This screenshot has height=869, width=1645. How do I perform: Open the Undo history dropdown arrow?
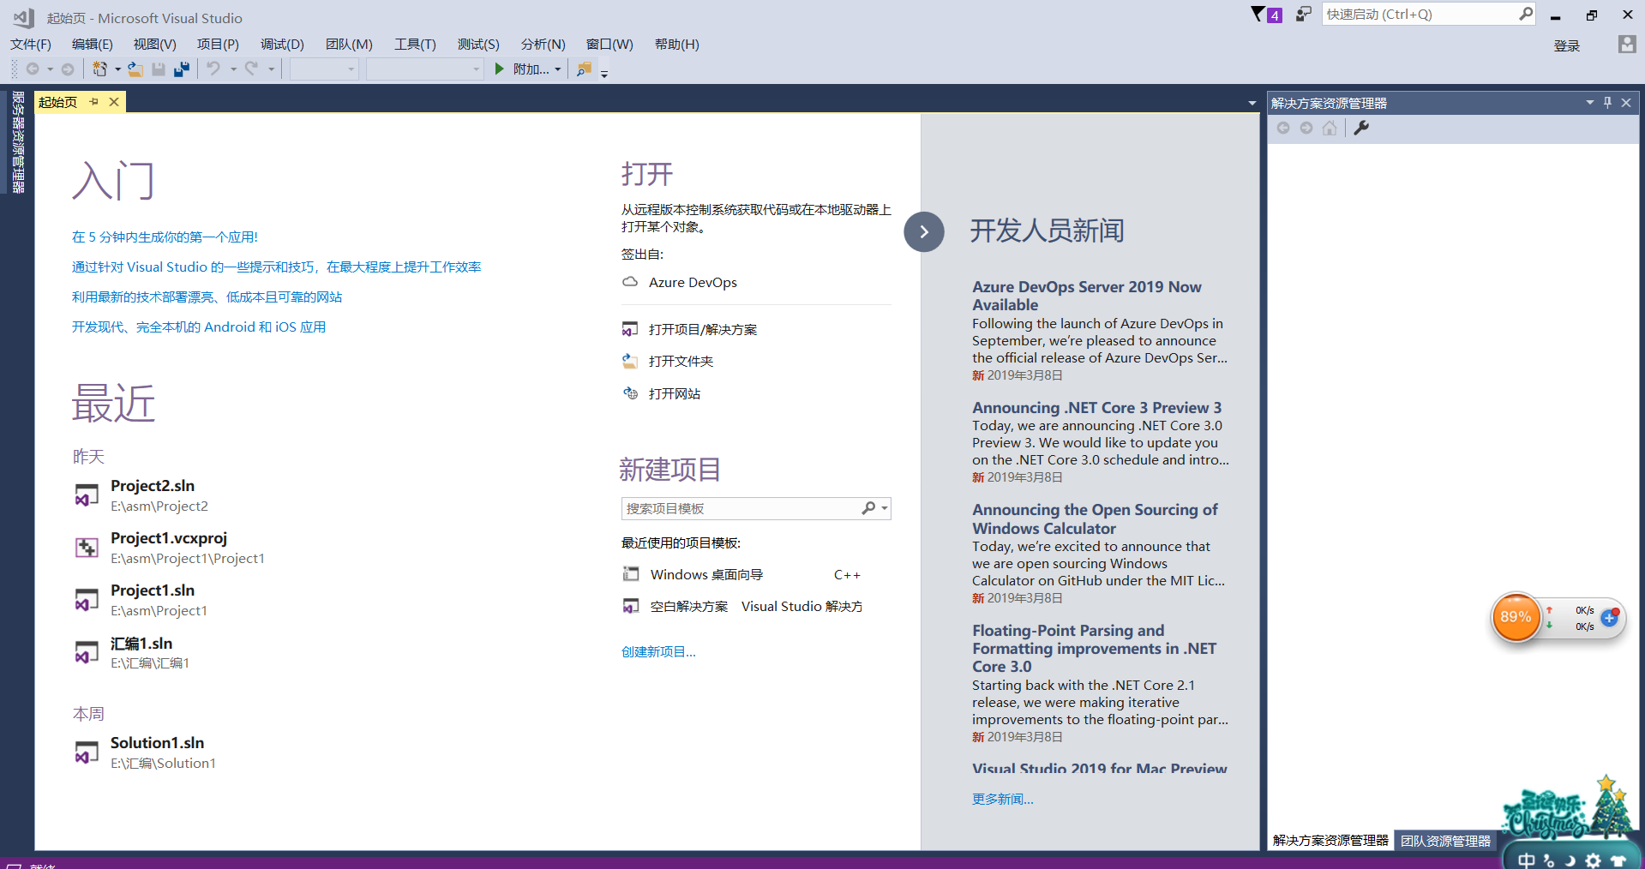(233, 69)
